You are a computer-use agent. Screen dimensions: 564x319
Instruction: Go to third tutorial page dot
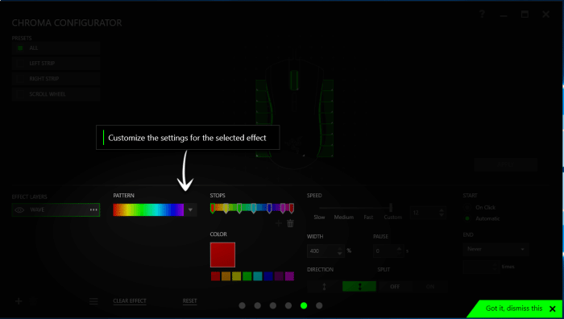coord(273,305)
